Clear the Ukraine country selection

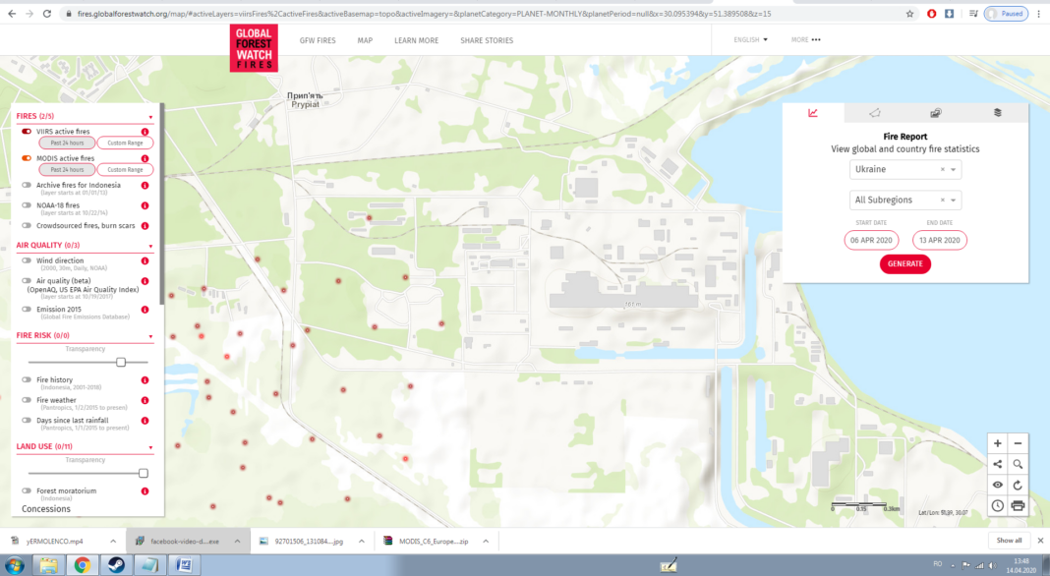coord(942,169)
